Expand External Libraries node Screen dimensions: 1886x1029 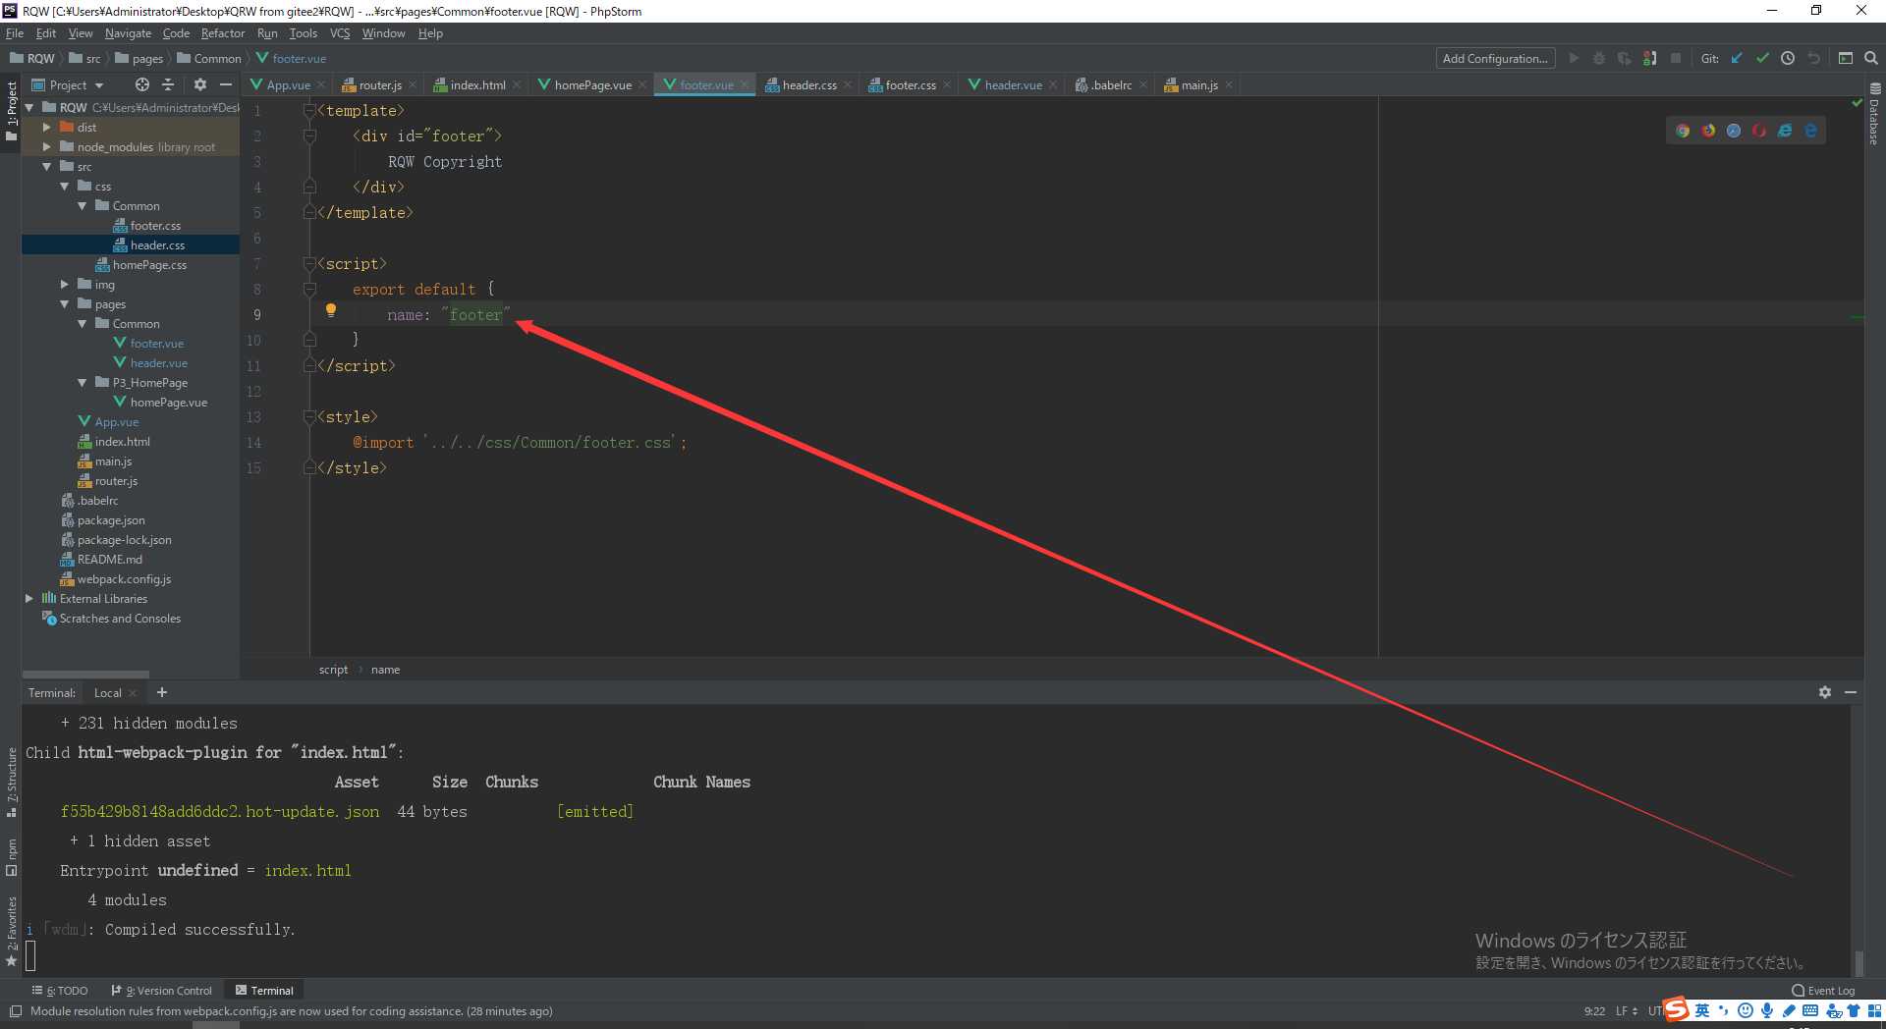point(28,599)
